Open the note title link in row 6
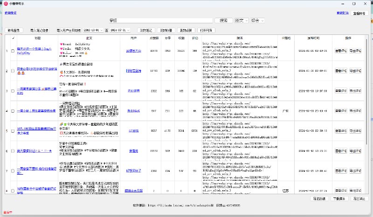The image size is (373, 217). coord(34,151)
